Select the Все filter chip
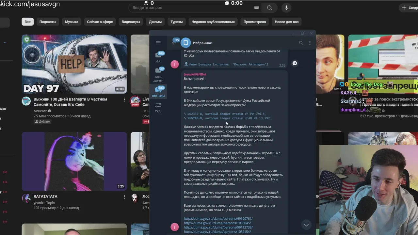418x235 pixels. click(x=28, y=22)
